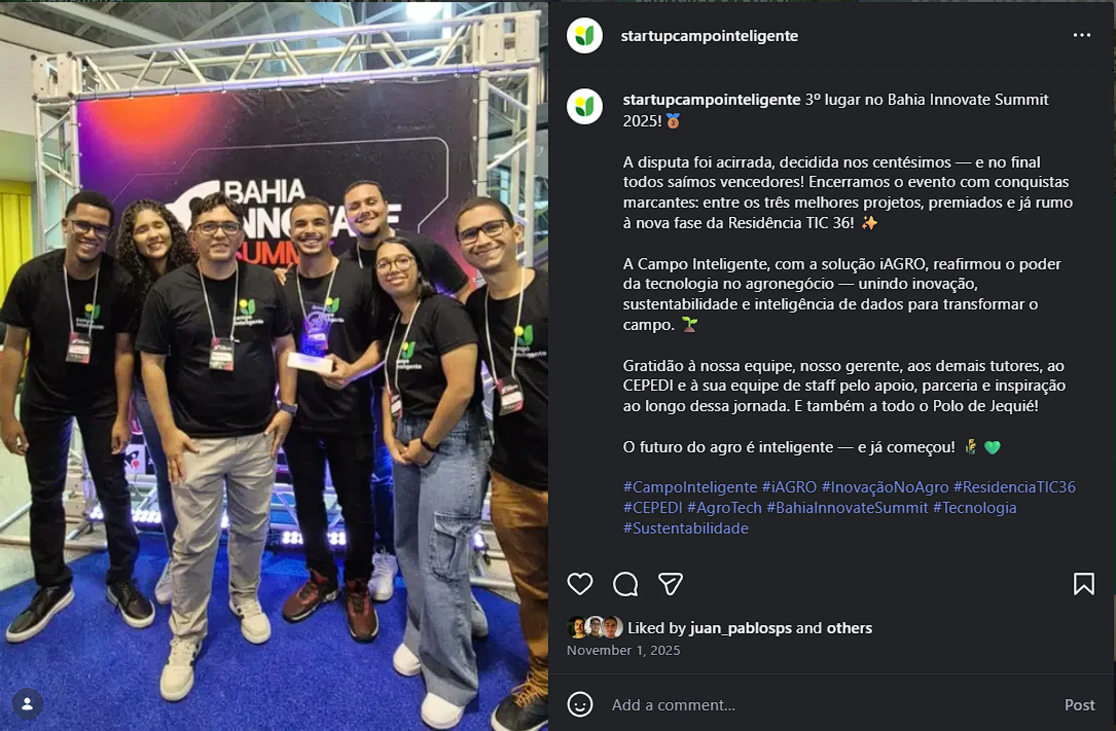Open the #iAGRO hashtag
The image size is (1116, 731).
(789, 487)
